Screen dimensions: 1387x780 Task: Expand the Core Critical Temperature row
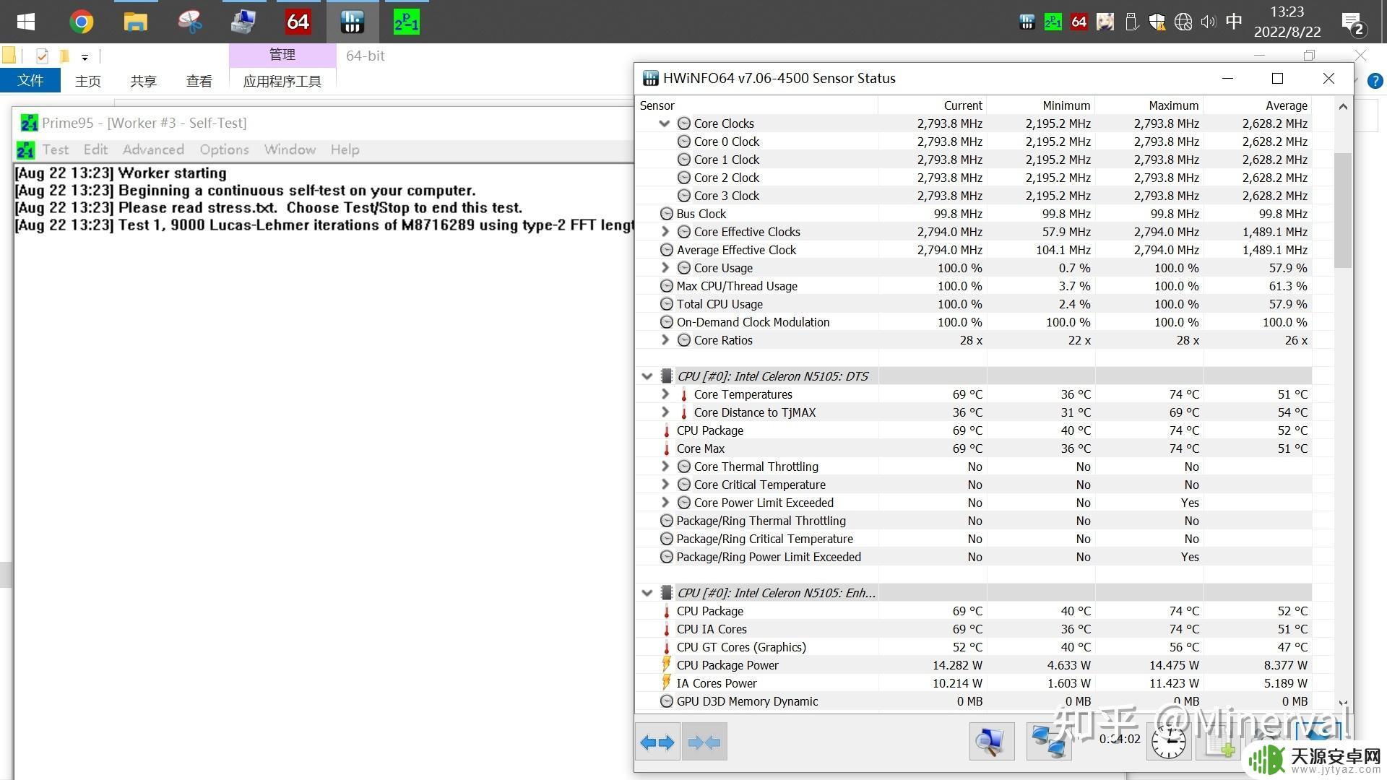click(x=665, y=485)
